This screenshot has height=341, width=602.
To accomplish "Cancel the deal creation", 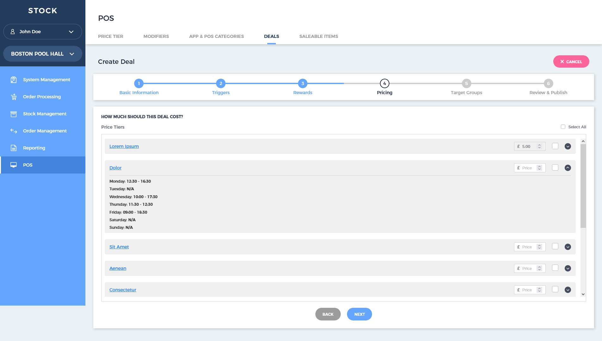I will pos(571,62).
